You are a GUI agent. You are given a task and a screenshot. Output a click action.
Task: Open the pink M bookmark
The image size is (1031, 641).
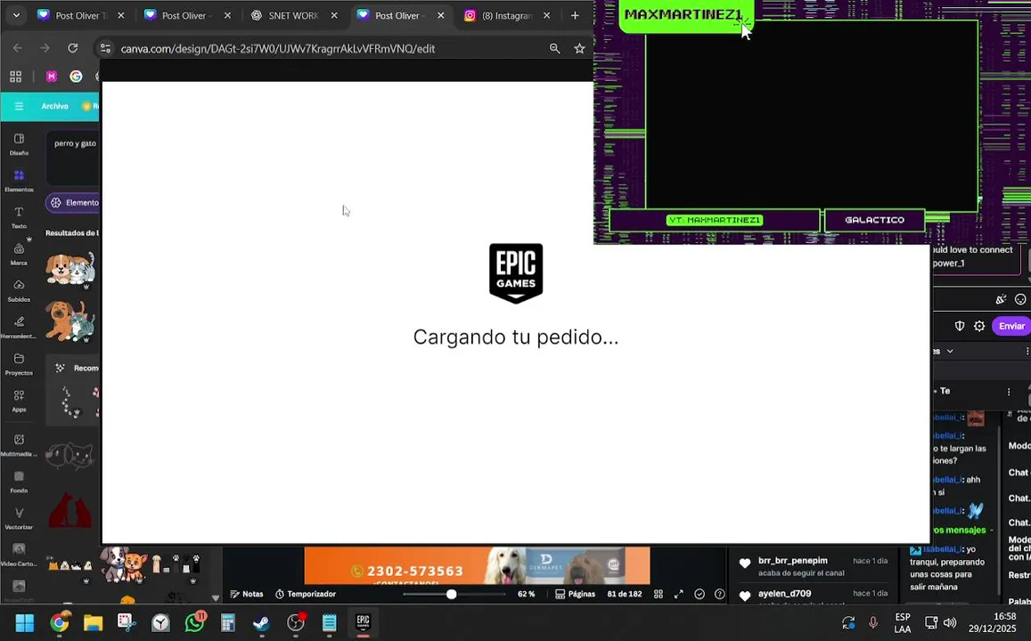(52, 77)
